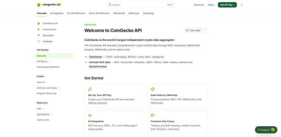Click the Newsletter envelope icon

pos(38,35)
